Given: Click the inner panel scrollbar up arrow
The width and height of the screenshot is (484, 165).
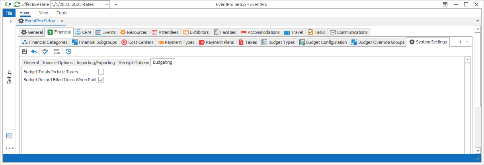Looking at the screenshot, I should pos(468,60).
